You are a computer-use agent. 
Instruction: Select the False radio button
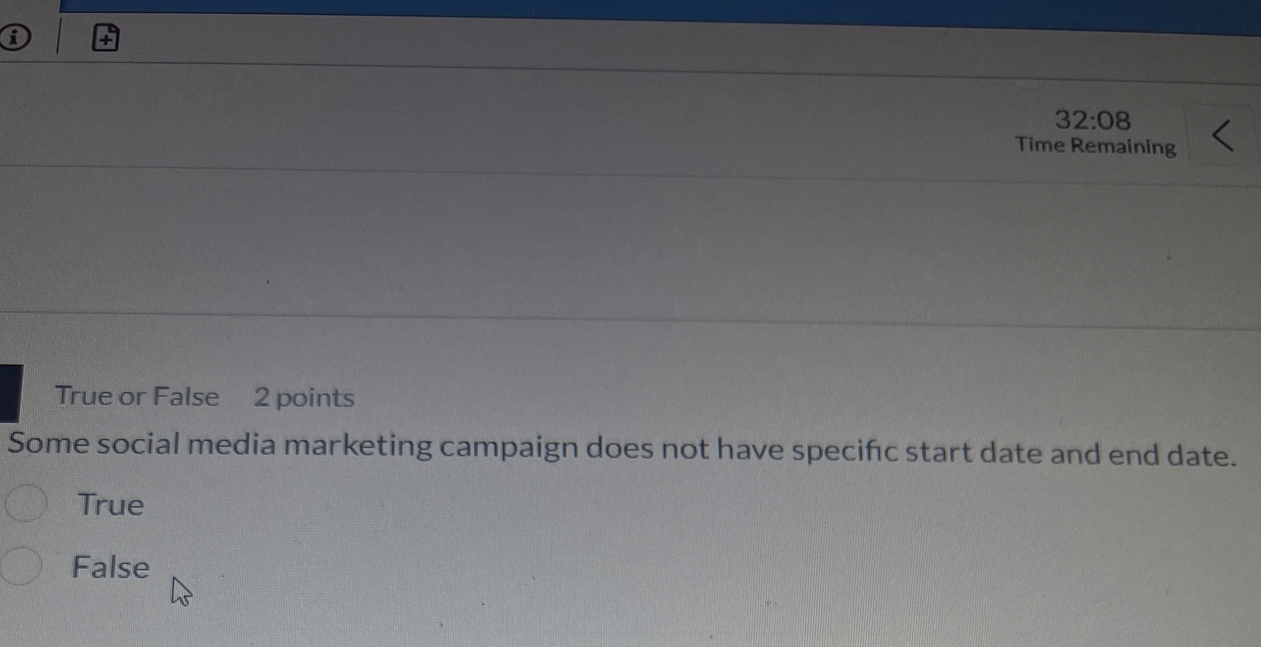[21, 565]
